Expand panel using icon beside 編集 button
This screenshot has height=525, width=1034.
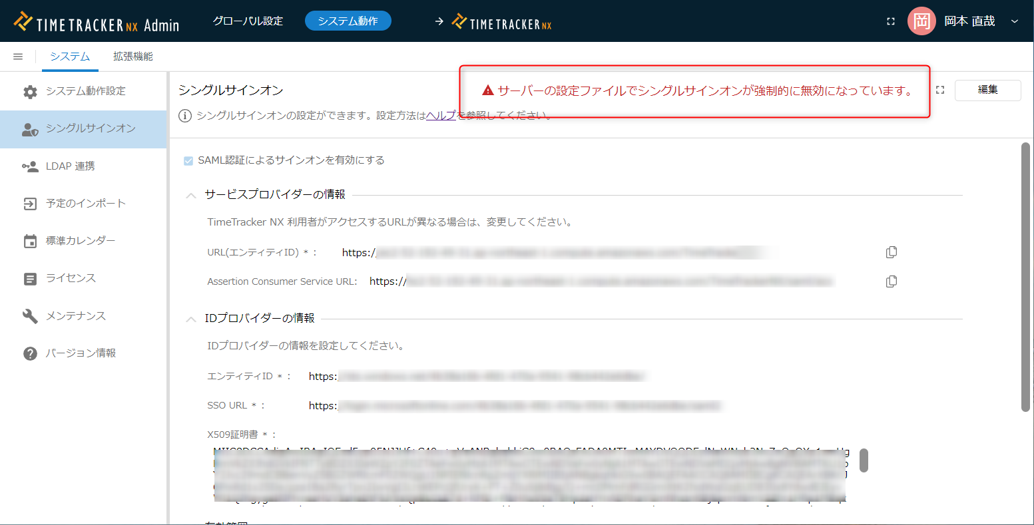coord(940,90)
